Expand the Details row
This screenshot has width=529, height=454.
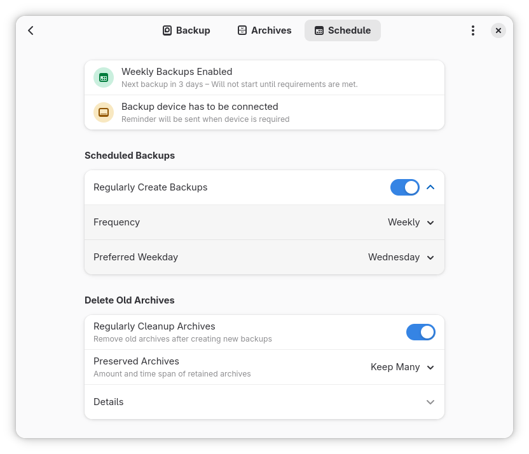point(264,402)
